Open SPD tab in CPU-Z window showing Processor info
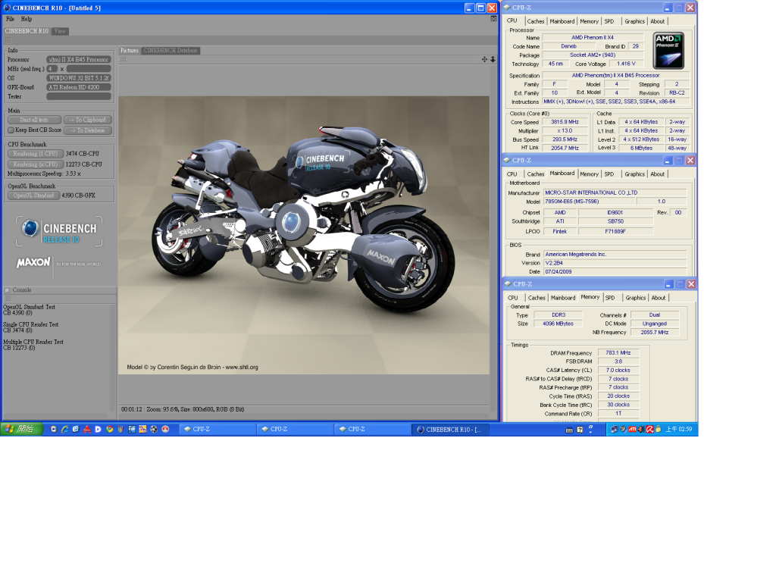 click(609, 21)
